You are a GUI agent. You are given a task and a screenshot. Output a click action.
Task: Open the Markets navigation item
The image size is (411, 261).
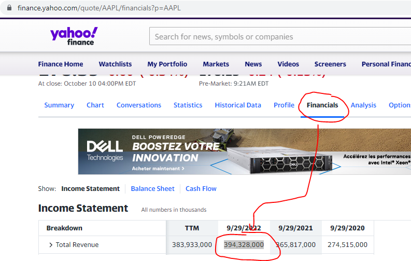pos(216,64)
